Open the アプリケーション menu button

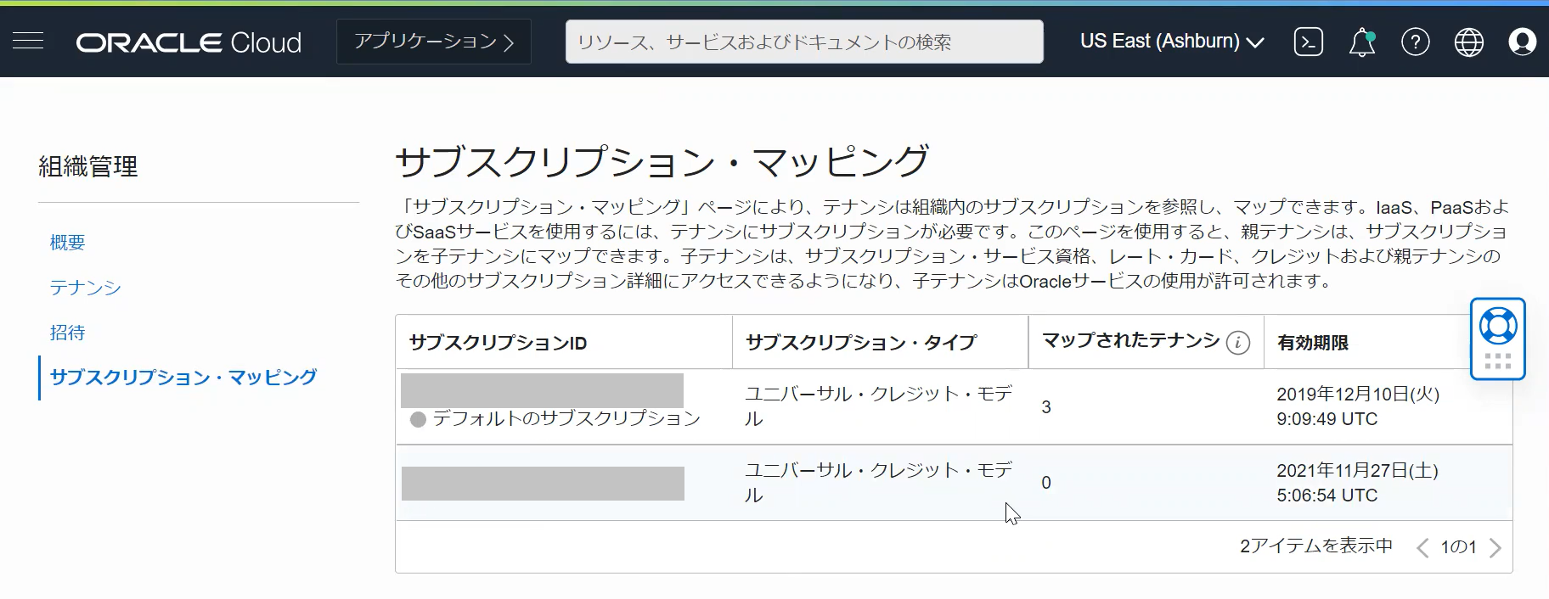coord(434,42)
